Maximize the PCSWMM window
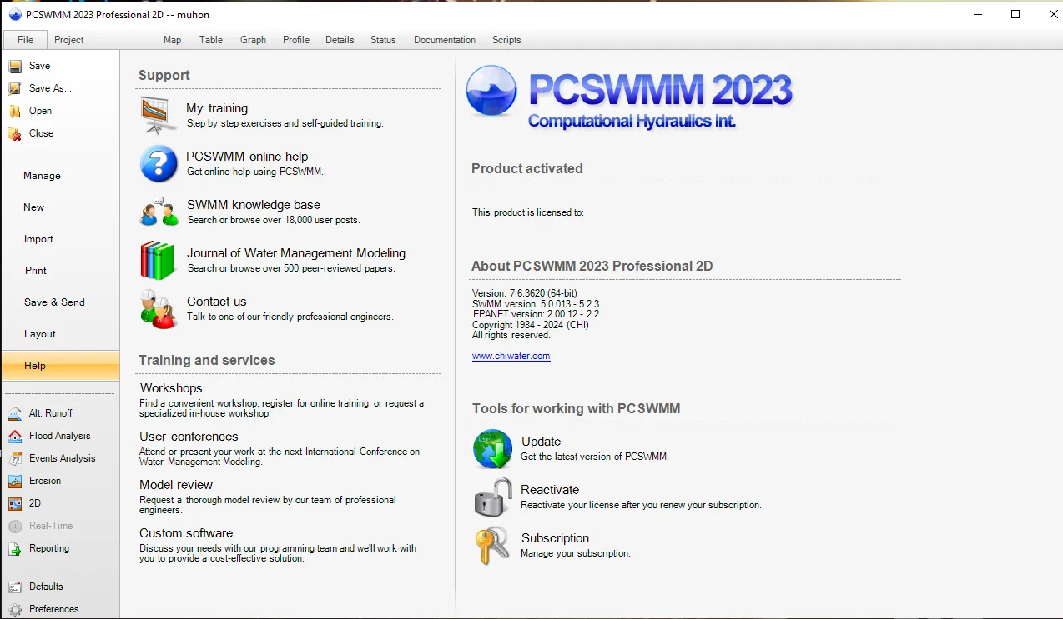The width and height of the screenshot is (1063, 619). tap(1015, 14)
